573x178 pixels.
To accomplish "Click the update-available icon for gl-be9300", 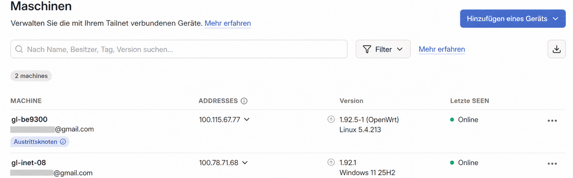I will tap(331, 119).
